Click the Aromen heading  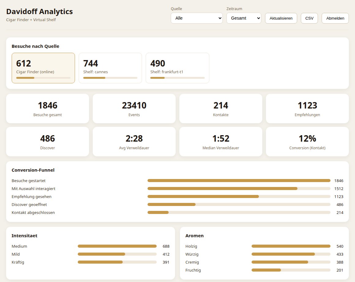pos(194,236)
